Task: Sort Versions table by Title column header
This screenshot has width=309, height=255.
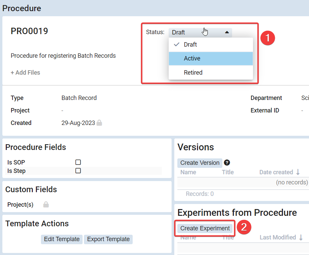Action: [228, 172]
